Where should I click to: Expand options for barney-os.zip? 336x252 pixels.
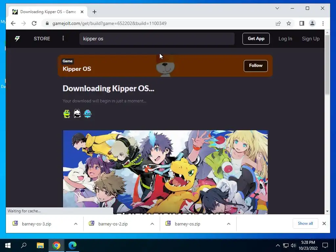coord(229,224)
